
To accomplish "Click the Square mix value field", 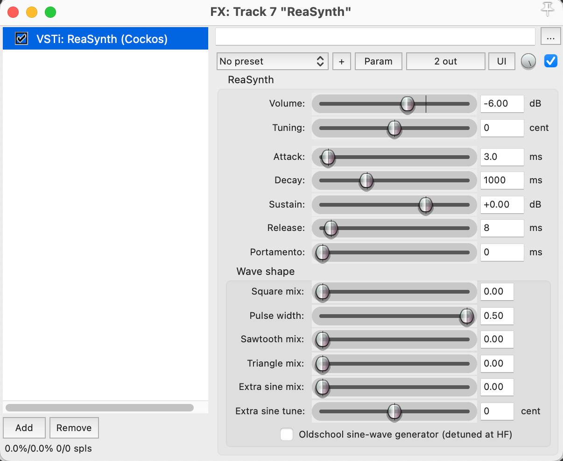I will point(497,291).
